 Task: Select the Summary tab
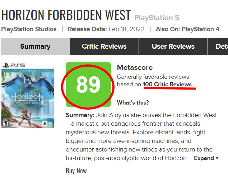[35, 47]
